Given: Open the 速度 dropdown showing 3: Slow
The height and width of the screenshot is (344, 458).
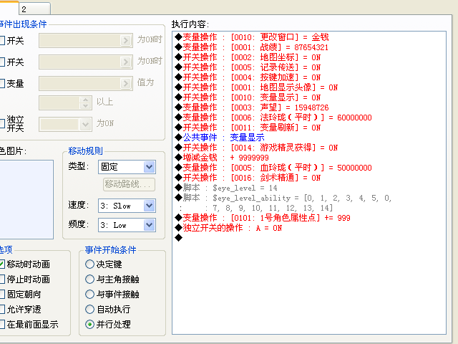Looking at the screenshot, I should (127, 206).
